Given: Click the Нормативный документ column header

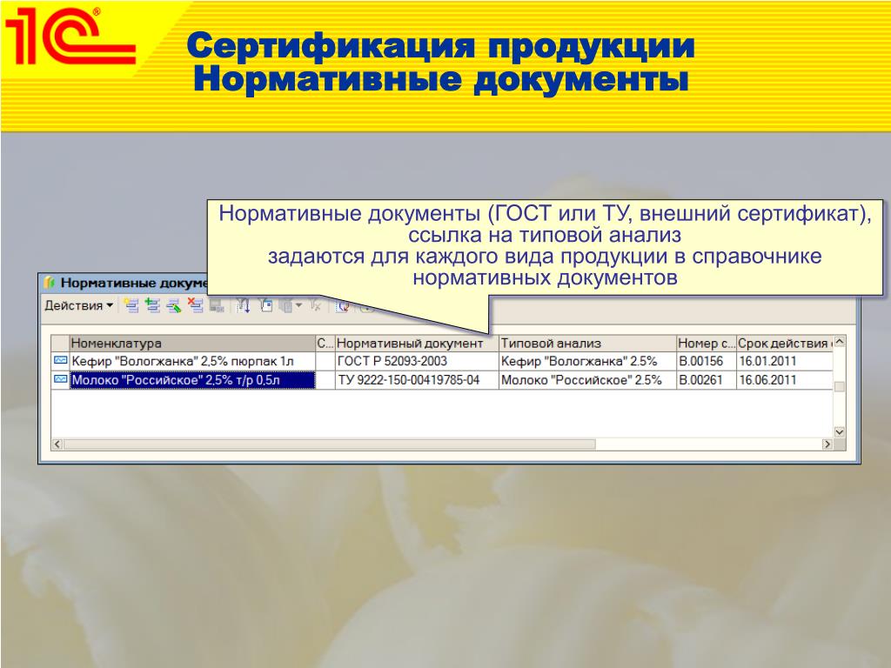Looking at the screenshot, I should [x=417, y=343].
